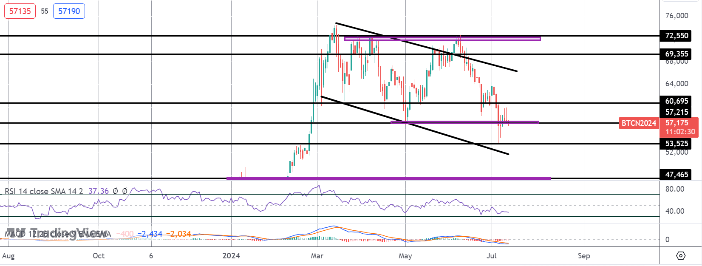Click the May label on time axis
The image size is (702, 266).
[x=405, y=256]
